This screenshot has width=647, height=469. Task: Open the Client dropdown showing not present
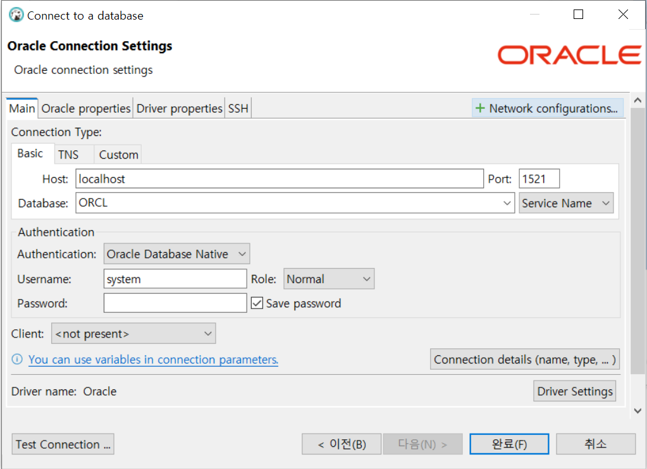[133, 333]
